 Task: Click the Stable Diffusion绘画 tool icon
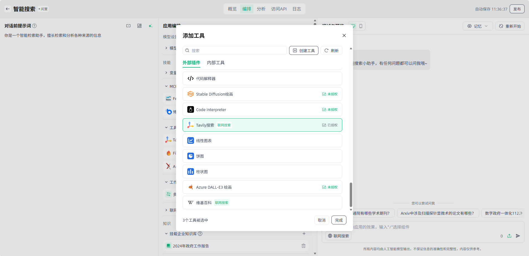tap(190, 94)
